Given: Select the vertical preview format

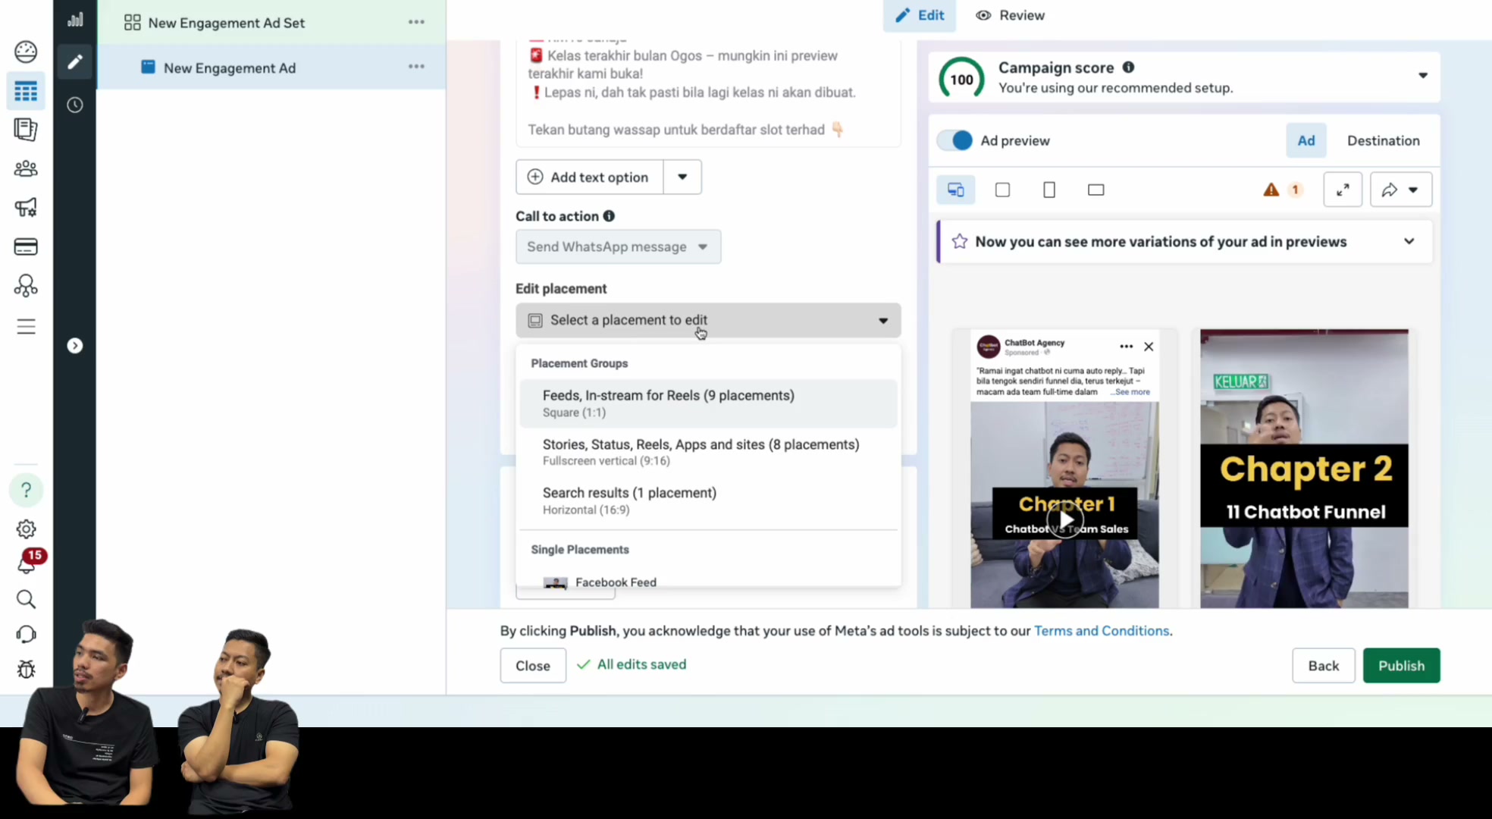Looking at the screenshot, I should tap(1049, 190).
